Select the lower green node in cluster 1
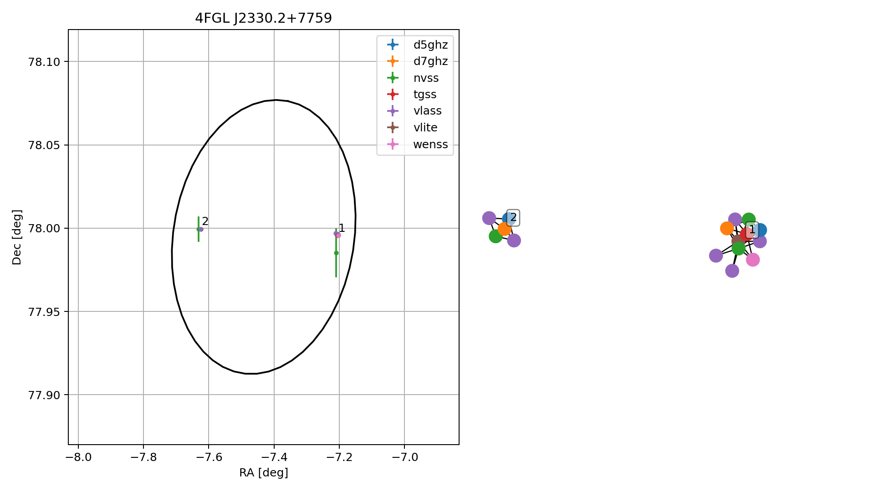The height and width of the screenshot is (491, 874). pos(738,248)
